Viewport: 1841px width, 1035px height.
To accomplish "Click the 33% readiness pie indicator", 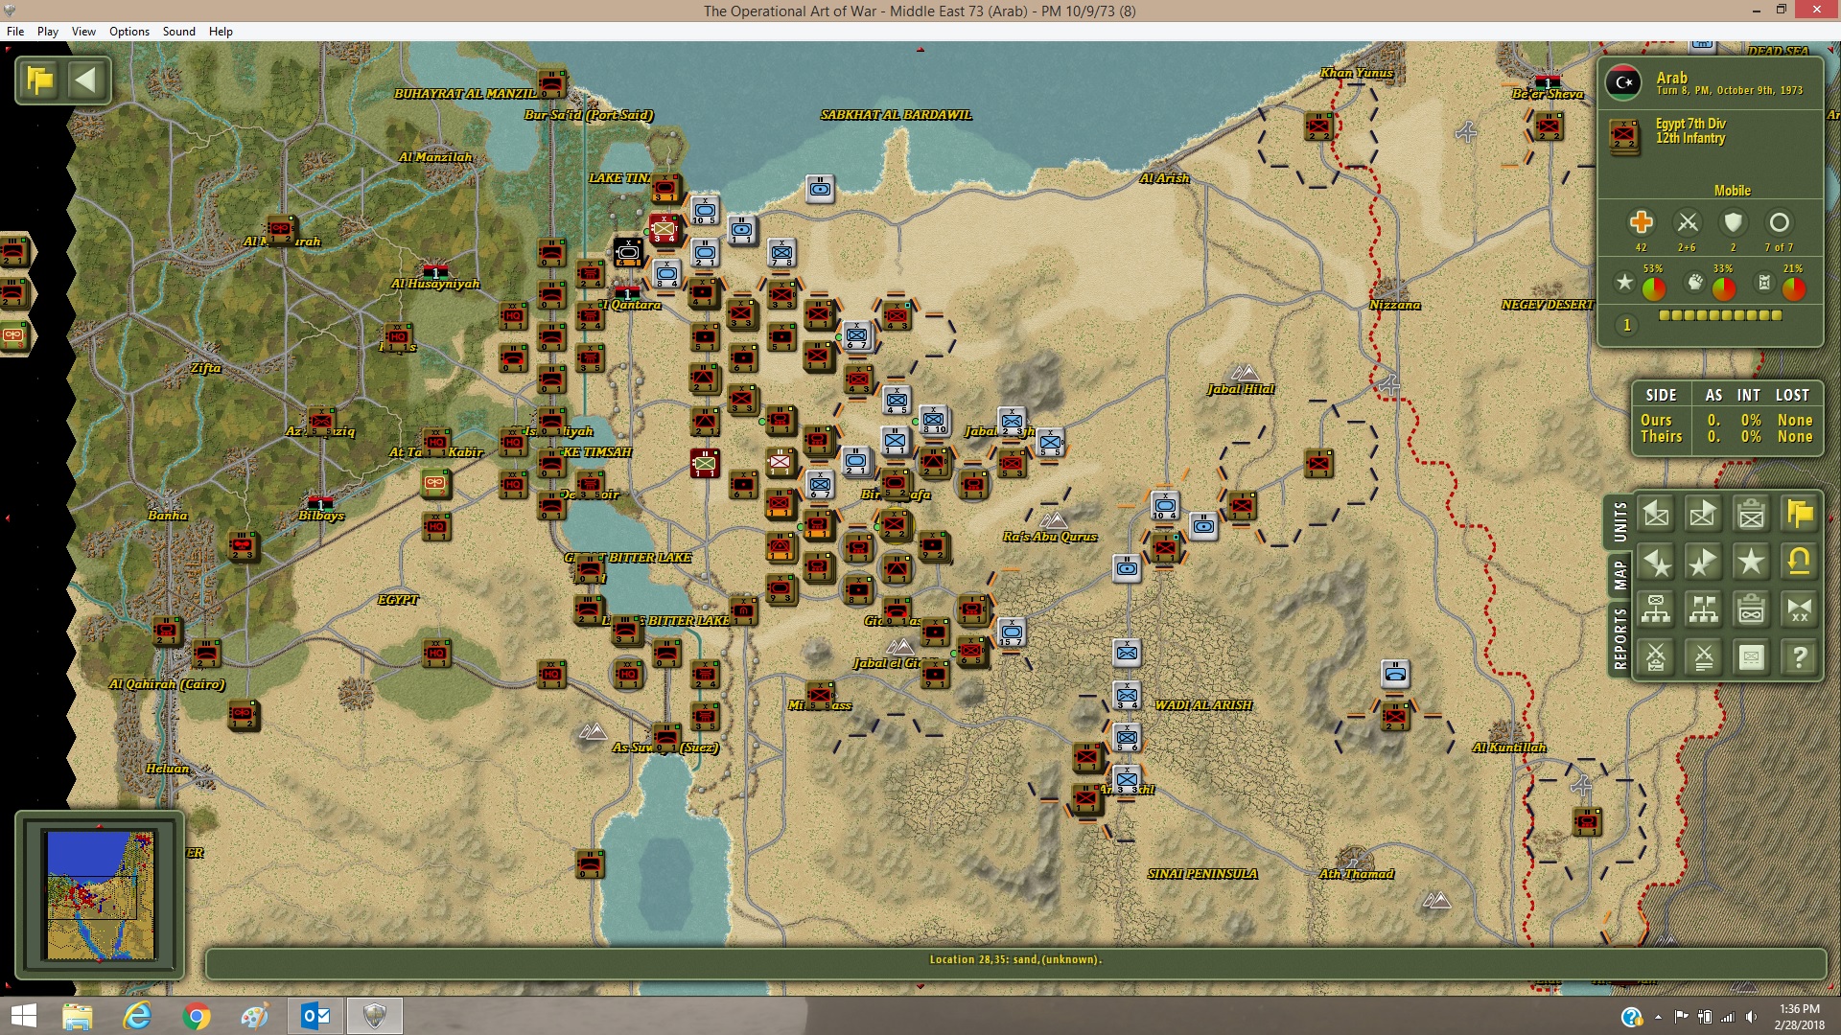I will [1723, 287].
